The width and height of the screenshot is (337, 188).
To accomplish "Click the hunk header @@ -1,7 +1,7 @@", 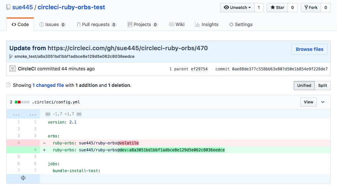I will [64, 114].
